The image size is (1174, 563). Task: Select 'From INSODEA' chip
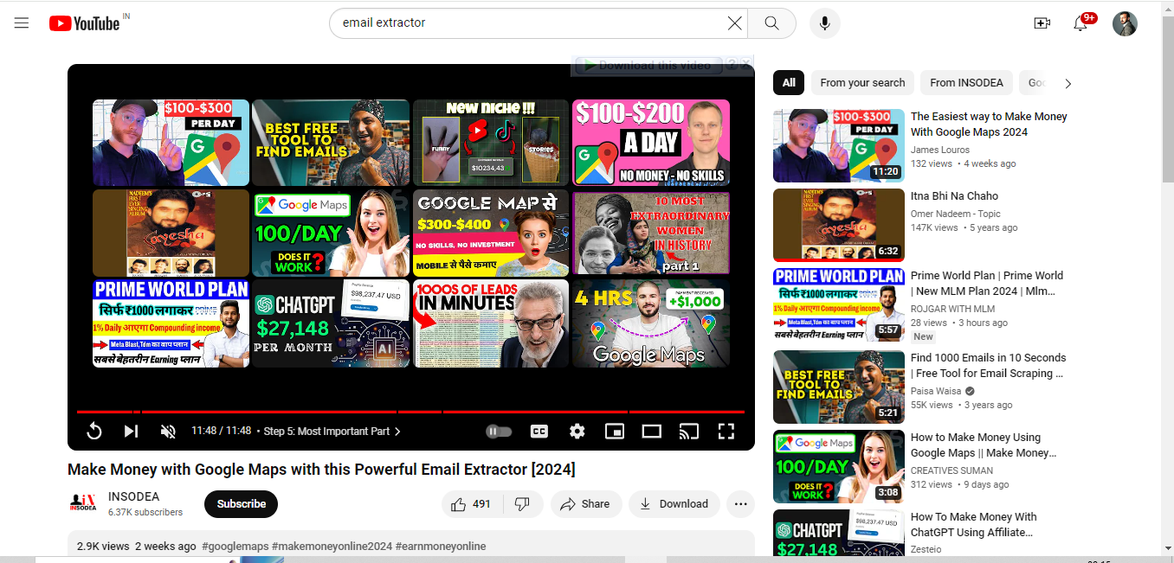tap(966, 83)
